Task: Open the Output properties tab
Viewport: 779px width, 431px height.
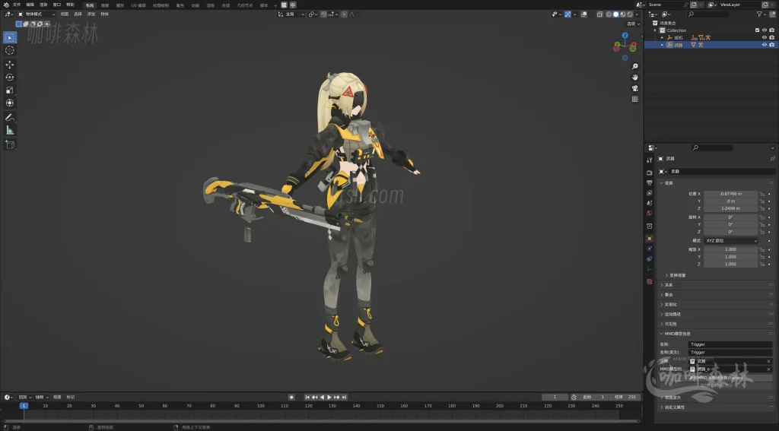Action: point(650,182)
